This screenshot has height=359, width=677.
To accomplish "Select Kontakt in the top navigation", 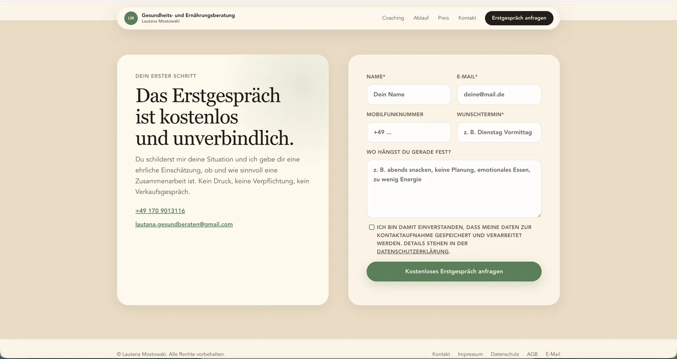I will (467, 18).
